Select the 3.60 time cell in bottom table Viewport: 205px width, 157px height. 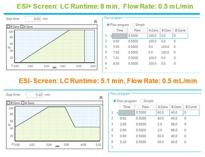tap(123, 136)
